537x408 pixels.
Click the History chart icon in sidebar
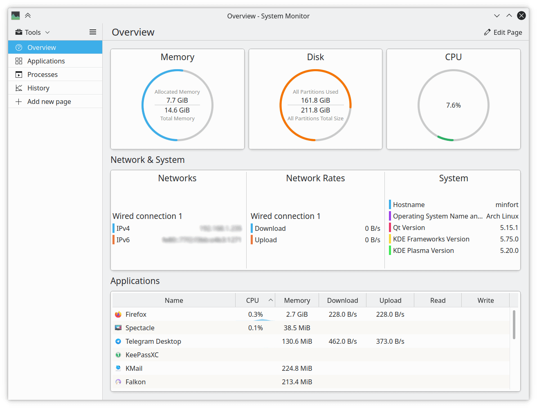coord(19,88)
